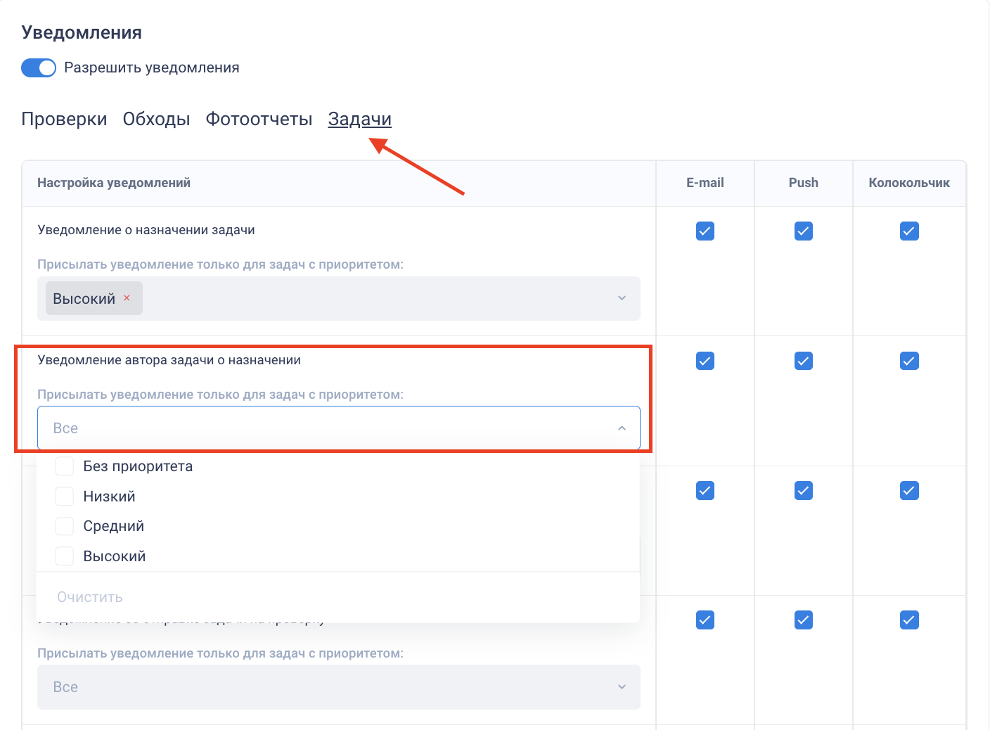The image size is (990, 730).
Task: Check the Без приоритета option
Action: tap(65, 466)
